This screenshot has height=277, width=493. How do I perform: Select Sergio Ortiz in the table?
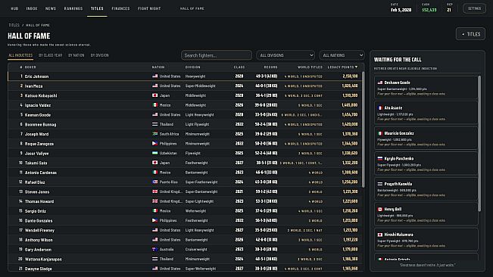(185, 210)
